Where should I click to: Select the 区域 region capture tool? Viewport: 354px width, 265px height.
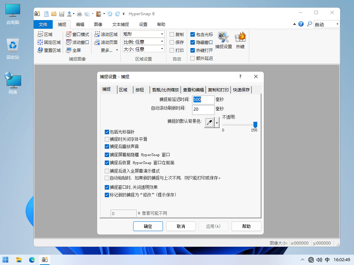[45, 35]
